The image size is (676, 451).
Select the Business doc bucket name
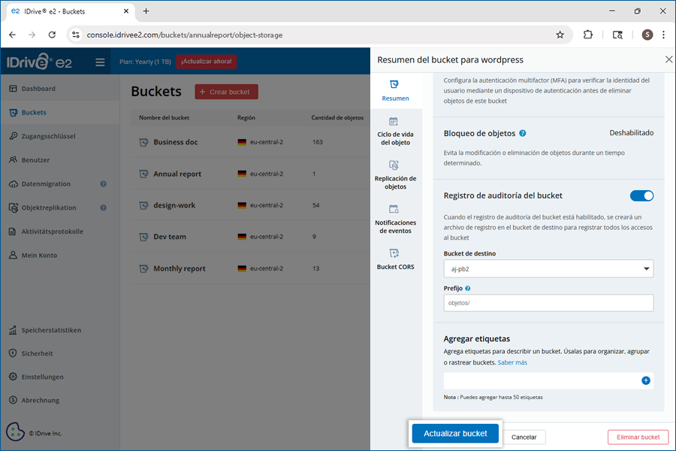click(x=176, y=142)
